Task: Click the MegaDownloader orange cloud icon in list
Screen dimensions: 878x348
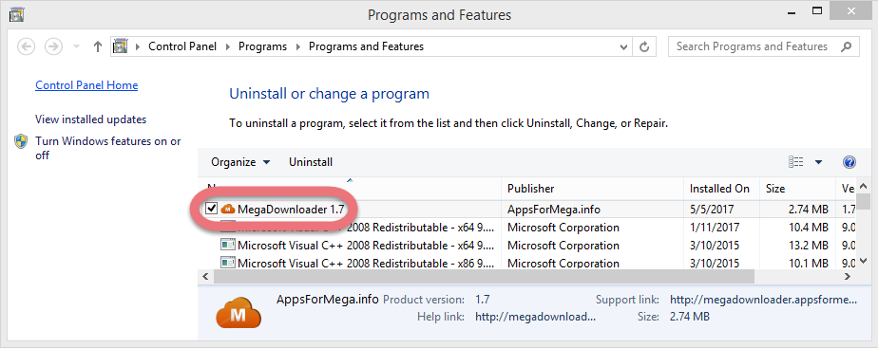Action: [227, 210]
